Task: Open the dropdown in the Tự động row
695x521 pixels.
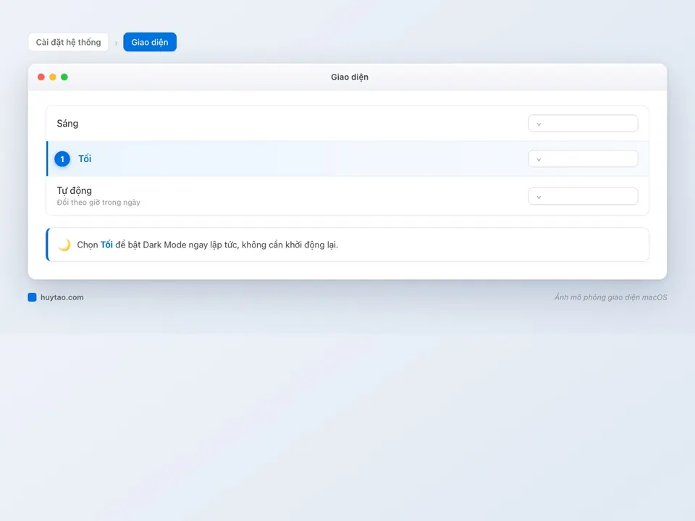Action: click(x=583, y=196)
